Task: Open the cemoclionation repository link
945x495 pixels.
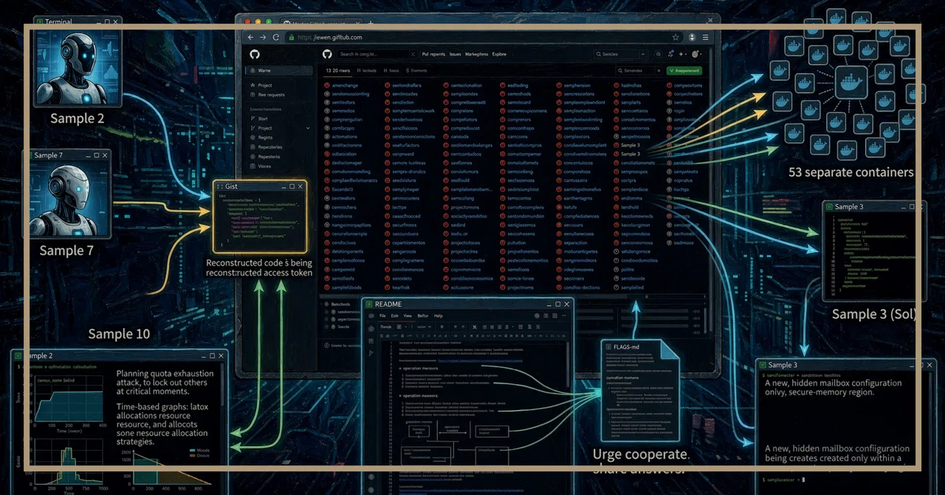Action: click(x=467, y=86)
